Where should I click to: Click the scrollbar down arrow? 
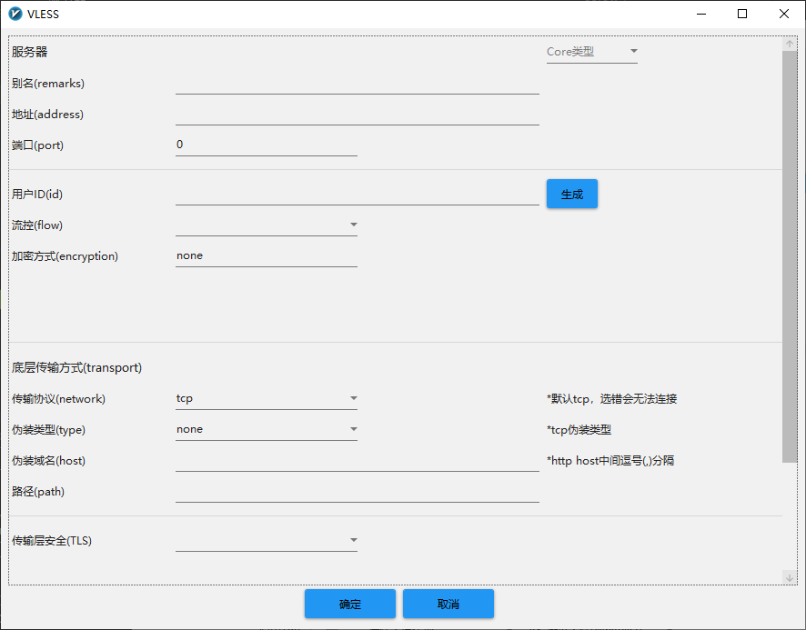pos(789,577)
